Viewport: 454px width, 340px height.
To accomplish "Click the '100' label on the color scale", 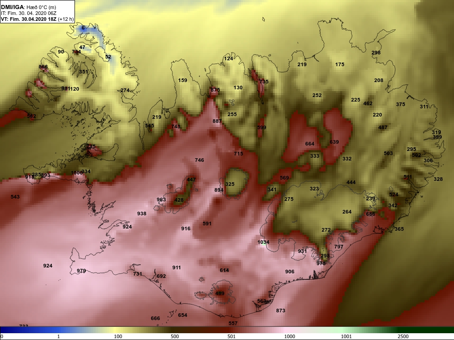I will pos(118,336).
